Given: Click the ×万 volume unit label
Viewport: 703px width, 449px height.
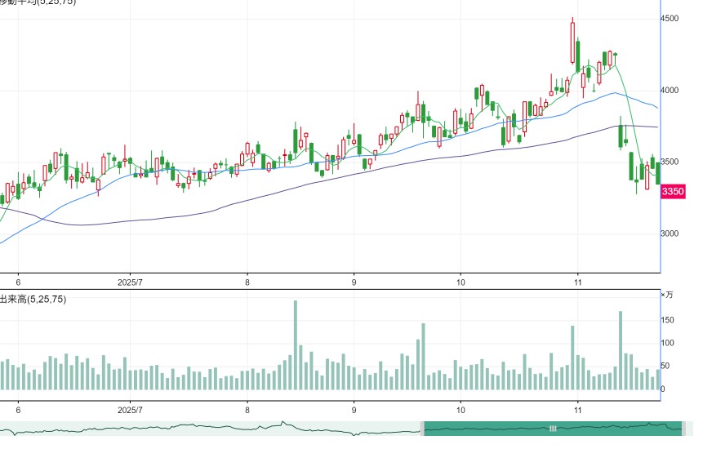Looking at the screenshot, I should click(667, 295).
